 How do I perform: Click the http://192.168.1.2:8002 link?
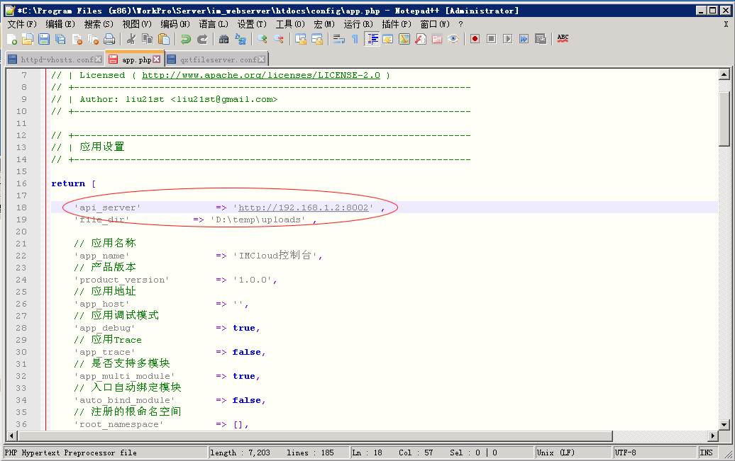(x=304, y=207)
